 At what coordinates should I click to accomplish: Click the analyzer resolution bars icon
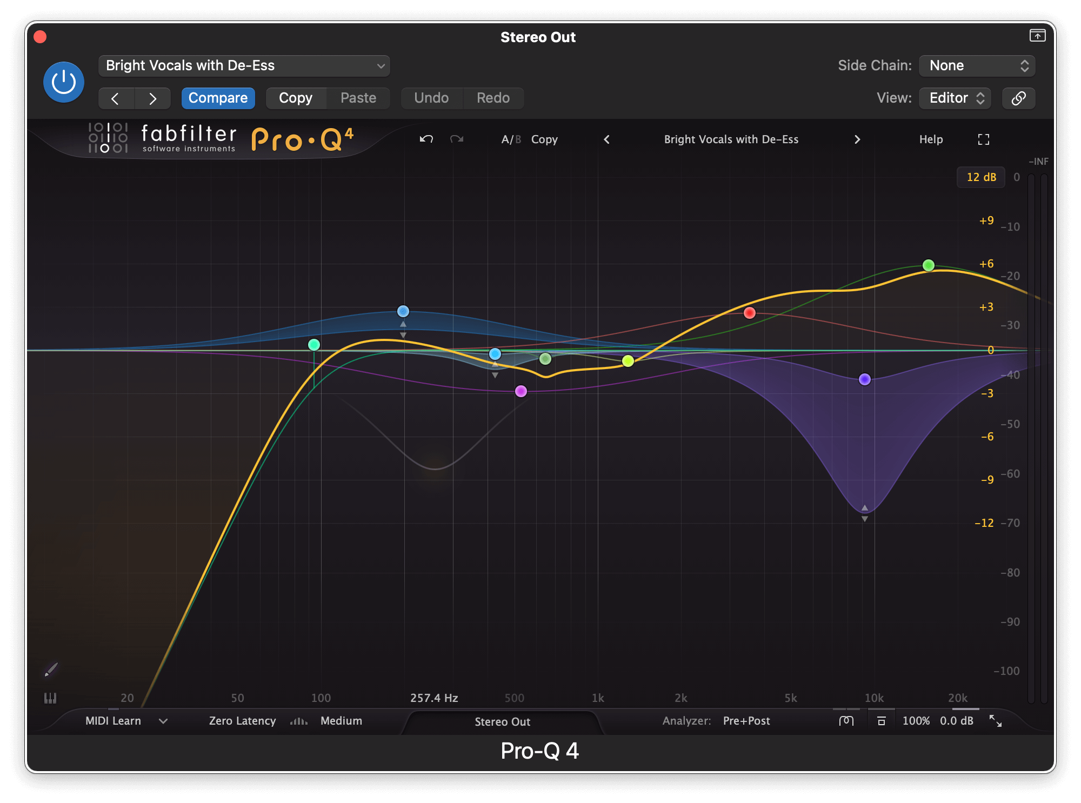click(299, 721)
